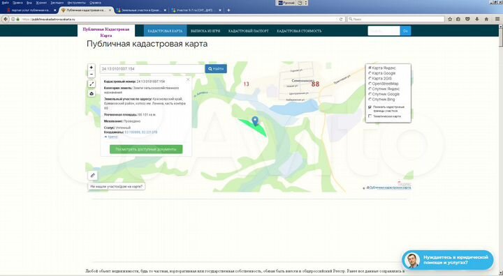The image size is (503, 276).
Task: Close the 'Земельные участки' tab
Action: tap(165, 10)
